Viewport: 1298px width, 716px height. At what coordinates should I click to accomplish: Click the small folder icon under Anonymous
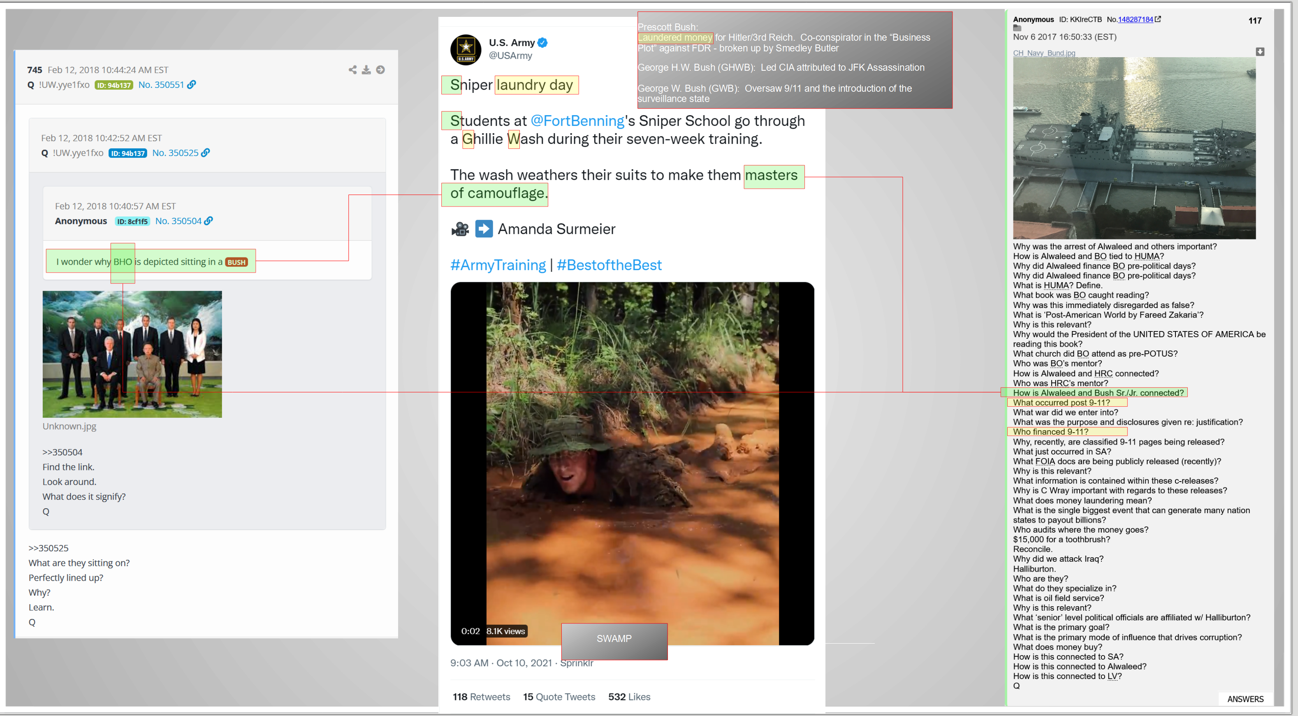(x=1017, y=28)
